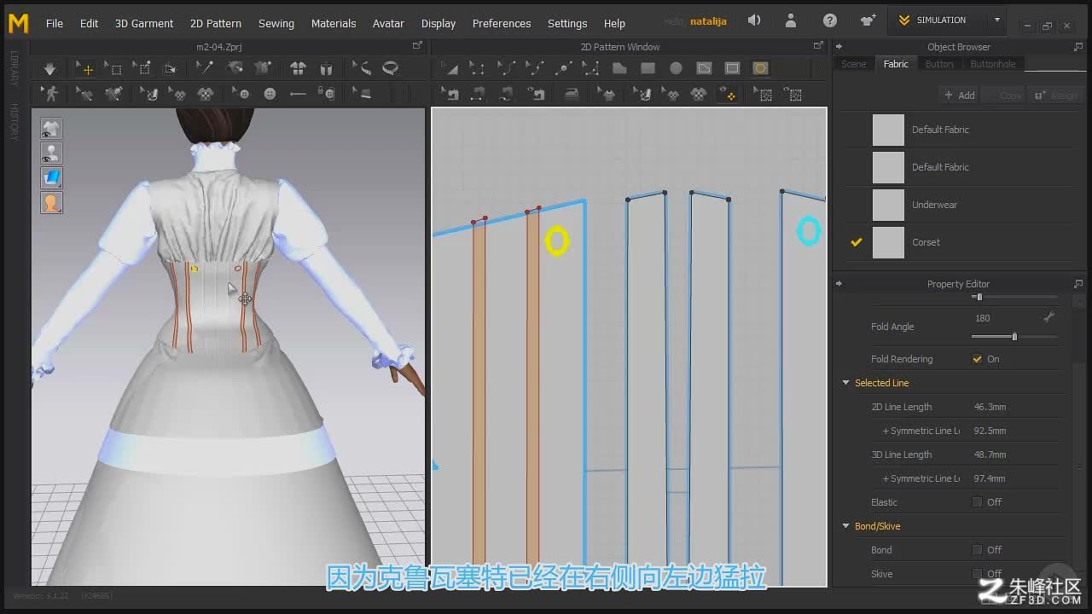Select the Select/Move tool with orange cross
1092x614 pixels.
[x=84, y=68]
